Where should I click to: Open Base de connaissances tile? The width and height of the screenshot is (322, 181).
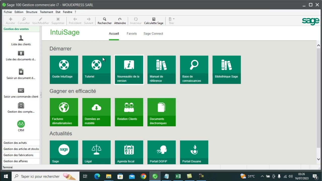(194, 70)
